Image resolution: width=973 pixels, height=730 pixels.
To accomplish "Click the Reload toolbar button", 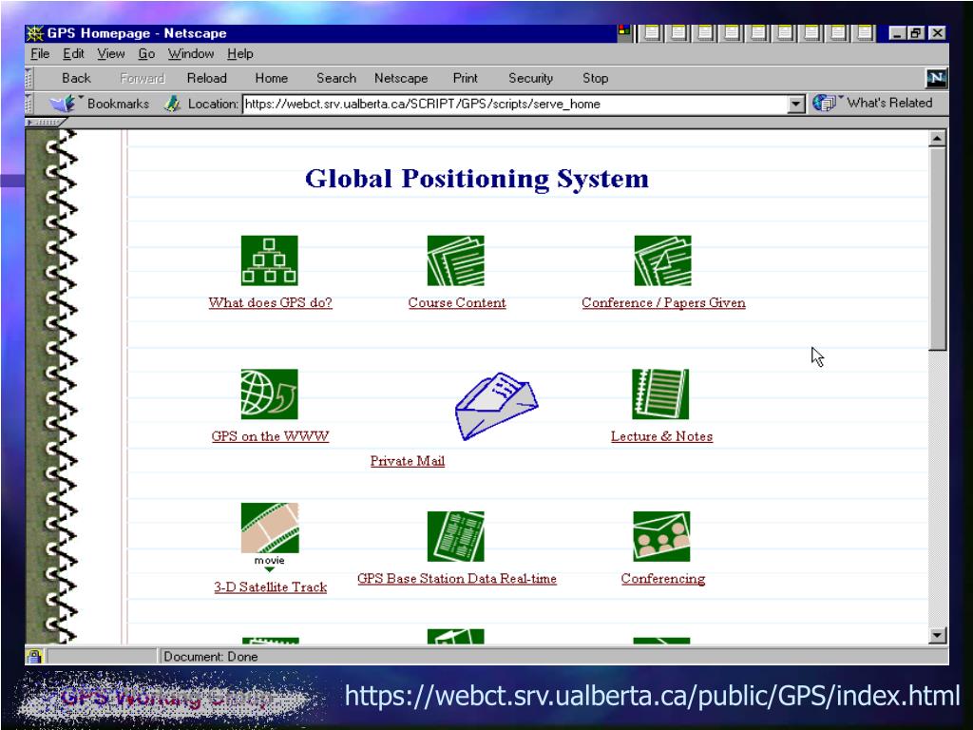I will (x=206, y=78).
